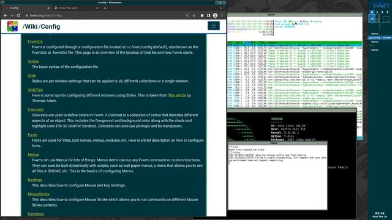
Task: Open a new browser tab
Action: pos(105,8)
